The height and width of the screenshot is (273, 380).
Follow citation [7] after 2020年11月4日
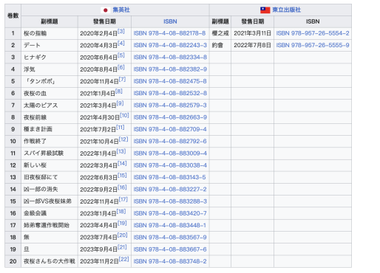coord(122,80)
